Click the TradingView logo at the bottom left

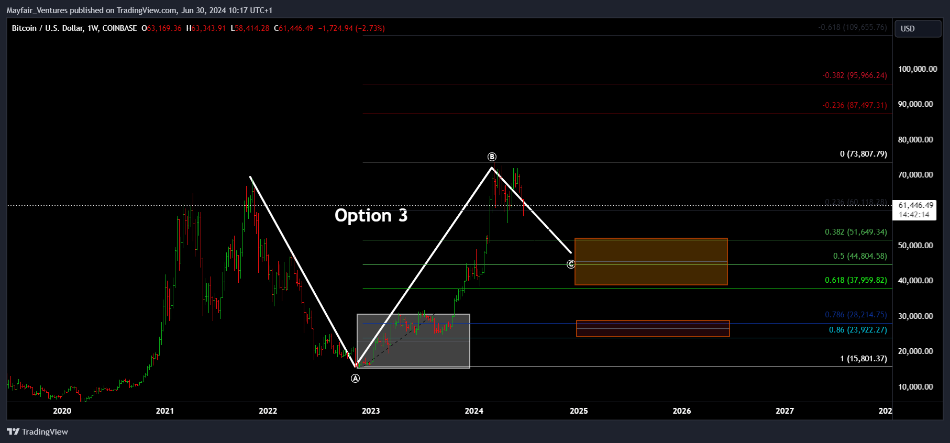(38, 432)
